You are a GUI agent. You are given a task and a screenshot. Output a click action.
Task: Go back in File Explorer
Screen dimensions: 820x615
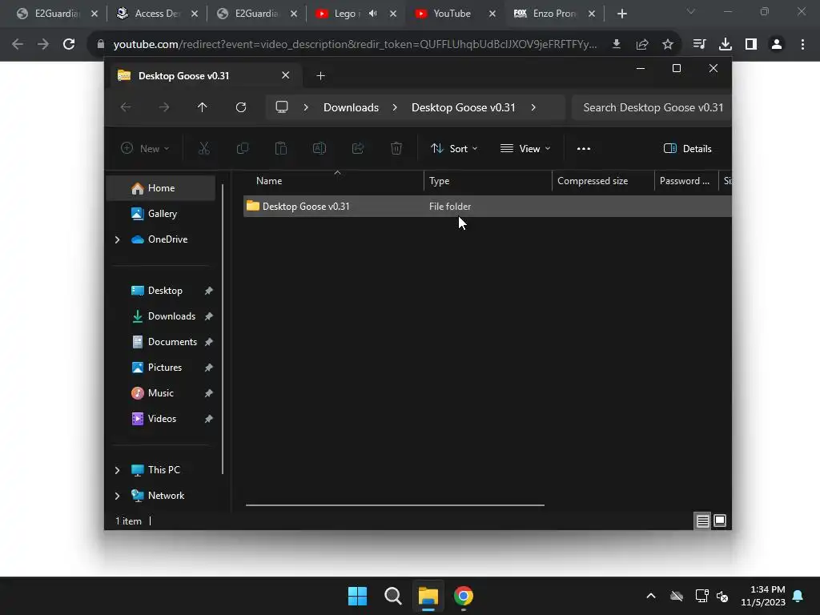(126, 107)
